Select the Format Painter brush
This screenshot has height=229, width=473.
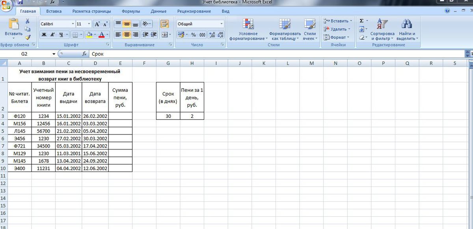tap(28, 37)
